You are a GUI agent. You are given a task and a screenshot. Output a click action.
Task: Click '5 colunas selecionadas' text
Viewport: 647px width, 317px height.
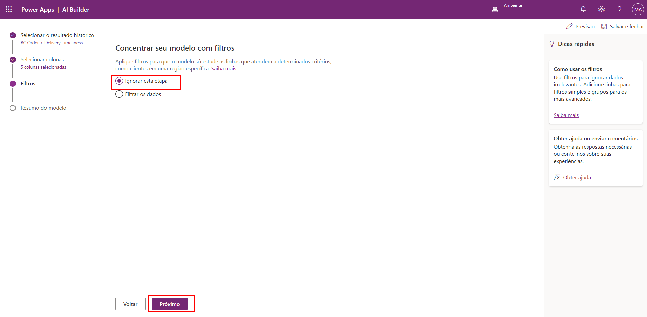point(43,67)
